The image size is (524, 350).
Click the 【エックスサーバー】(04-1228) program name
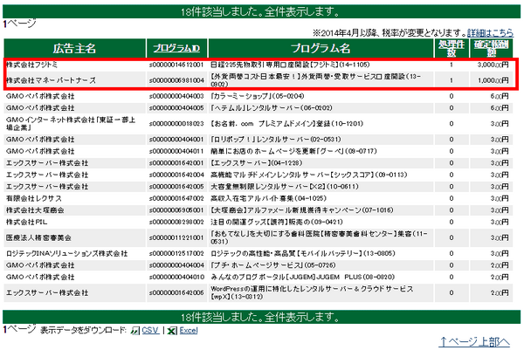tap(256, 163)
